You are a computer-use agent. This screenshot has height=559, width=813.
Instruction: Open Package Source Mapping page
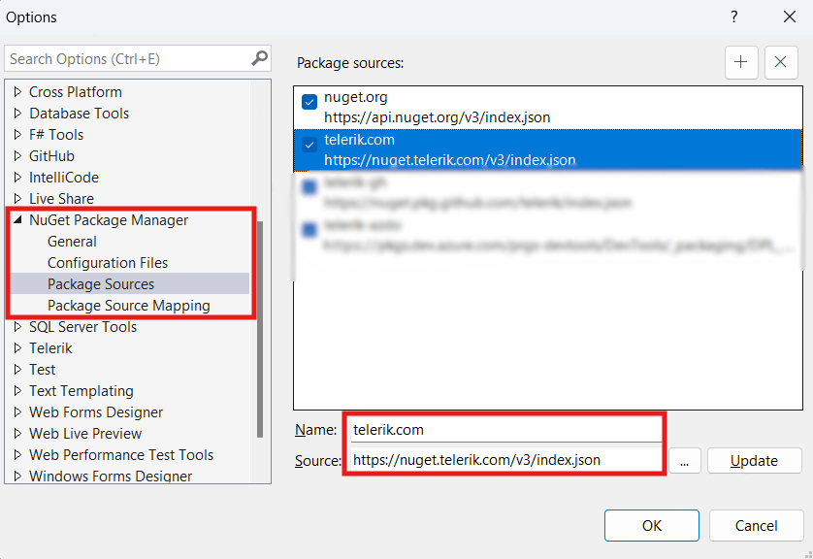(x=129, y=306)
